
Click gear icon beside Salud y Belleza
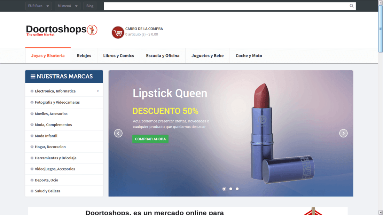point(32,191)
